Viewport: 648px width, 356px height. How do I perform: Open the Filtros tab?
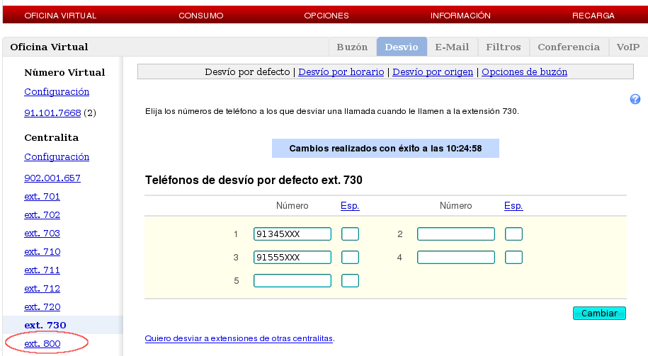pos(503,47)
